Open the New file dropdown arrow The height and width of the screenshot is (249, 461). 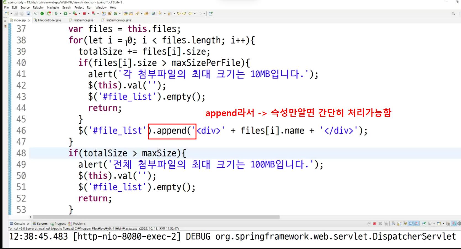11,14
